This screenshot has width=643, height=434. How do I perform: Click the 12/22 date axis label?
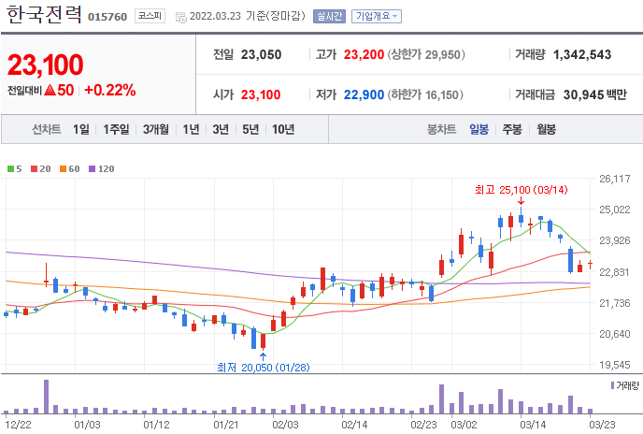(18, 425)
